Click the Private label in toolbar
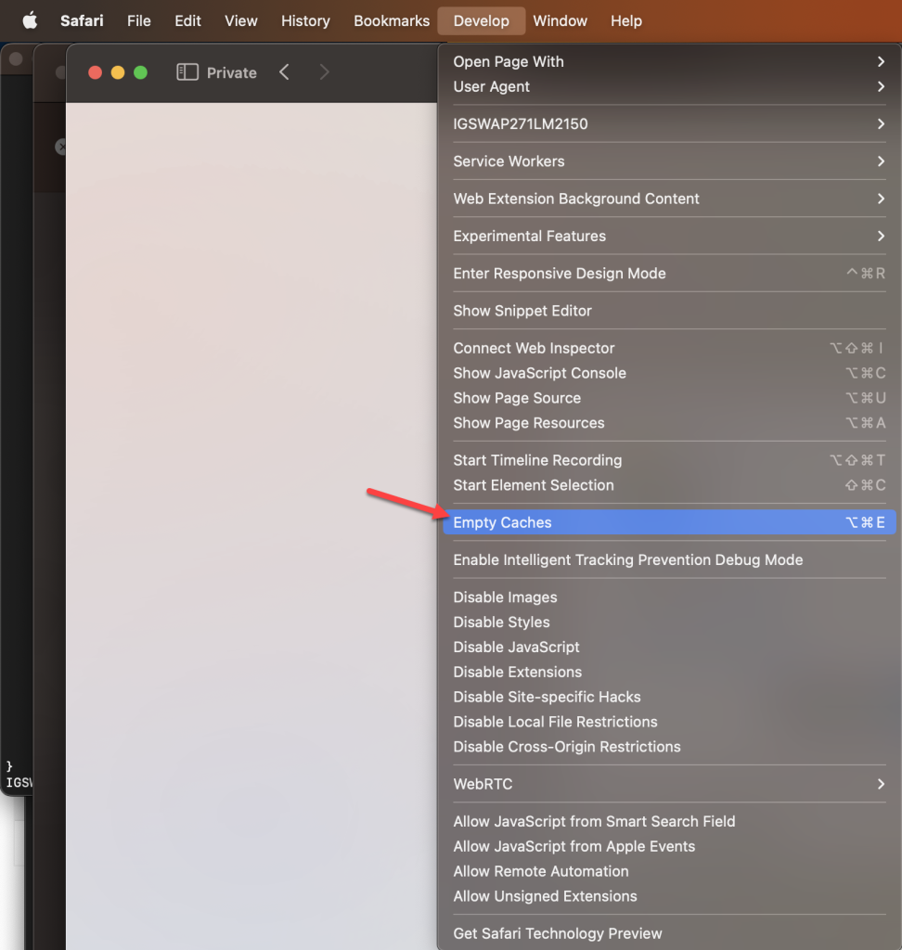Image resolution: width=902 pixels, height=950 pixels. pos(232,72)
